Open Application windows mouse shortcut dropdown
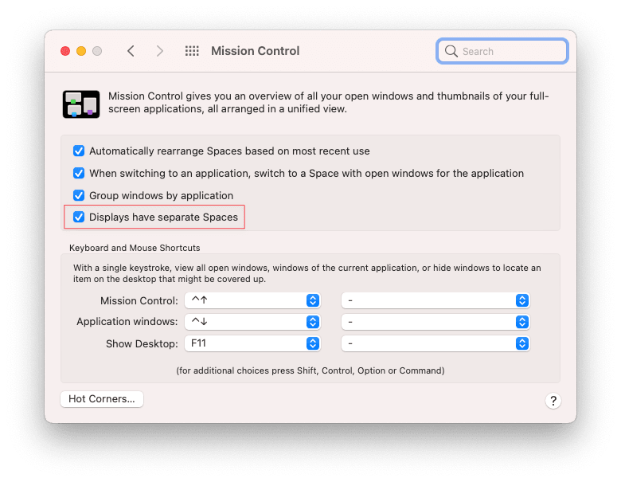 click(x=435, y=322)
